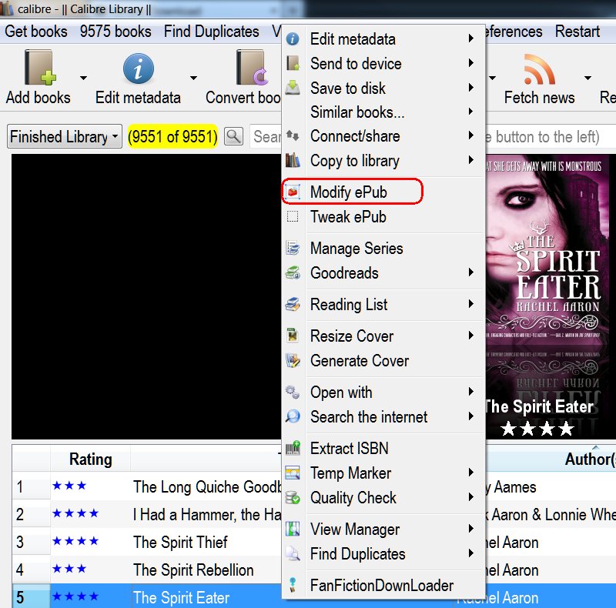Select Extract ISBN menu entry
This screenshot has width=616, height=608.
(383, 448)
